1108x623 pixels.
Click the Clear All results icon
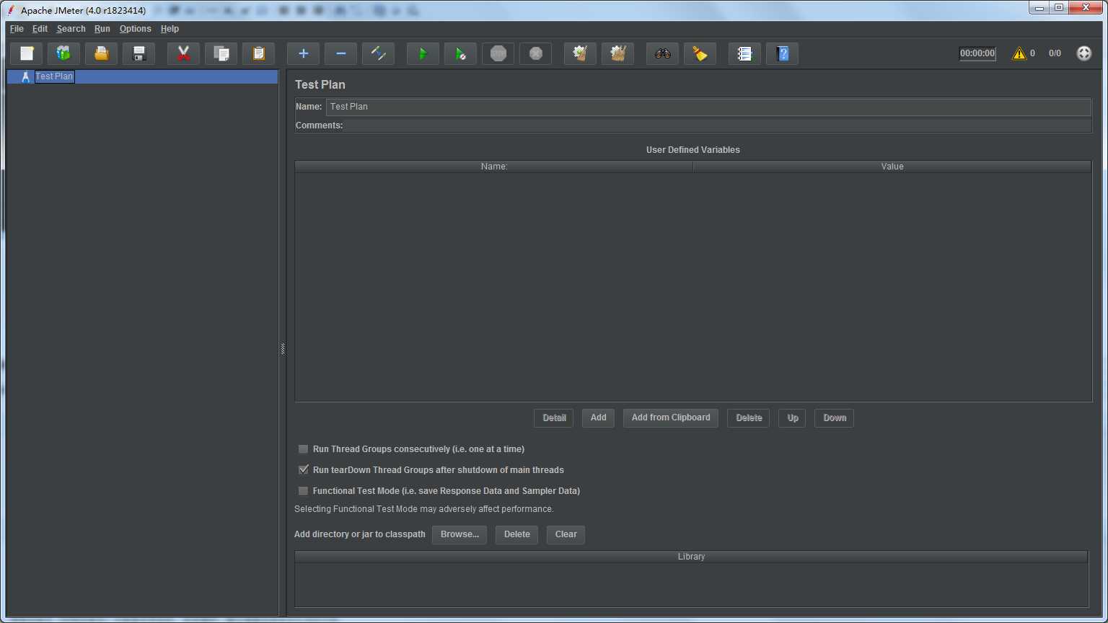tap(618, 53)
